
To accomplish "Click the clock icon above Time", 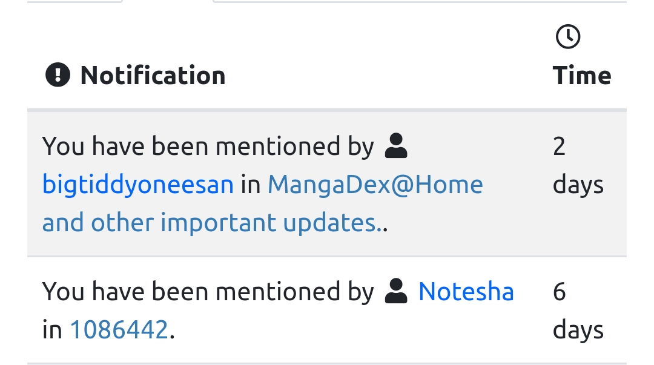I will click(x=567, y=37).
